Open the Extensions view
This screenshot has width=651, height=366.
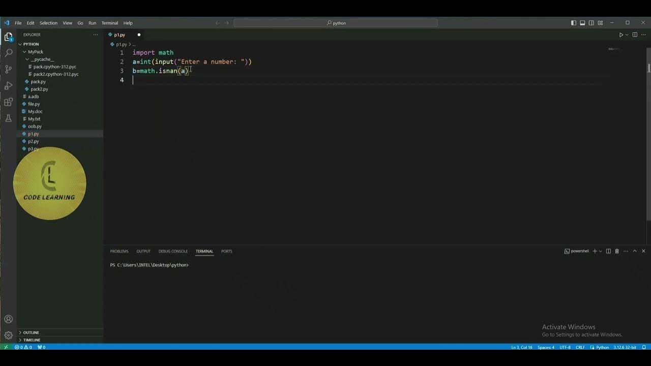click(8, 102)
